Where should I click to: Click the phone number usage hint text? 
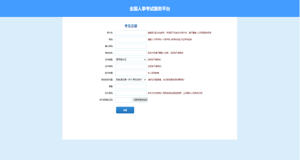click(x=175, y=93)
